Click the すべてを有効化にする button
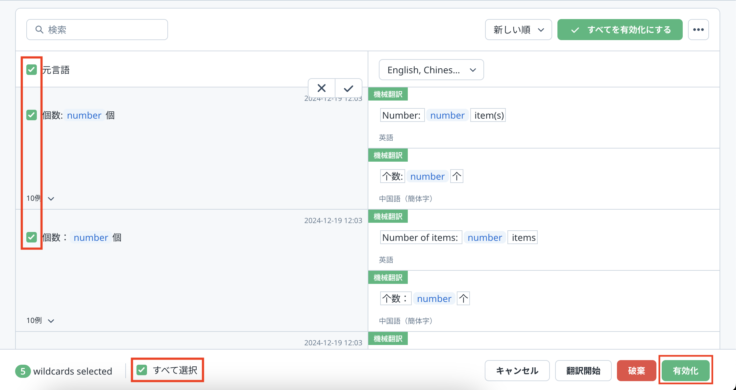Viewport: 736px width, 390px height. 620,30
